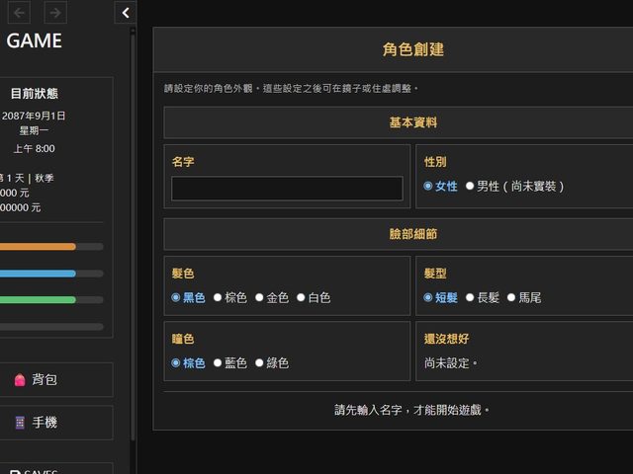Click the blue status bar

(x=51, y=274)
